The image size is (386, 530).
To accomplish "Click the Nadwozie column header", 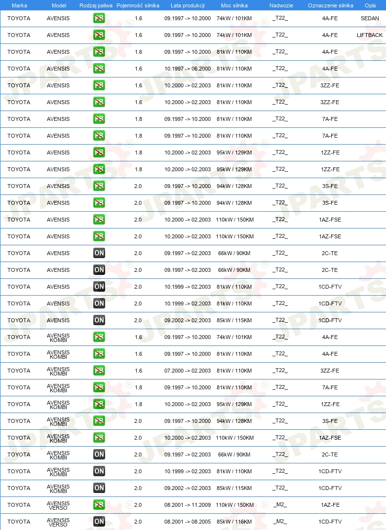I will coord(281,5).
